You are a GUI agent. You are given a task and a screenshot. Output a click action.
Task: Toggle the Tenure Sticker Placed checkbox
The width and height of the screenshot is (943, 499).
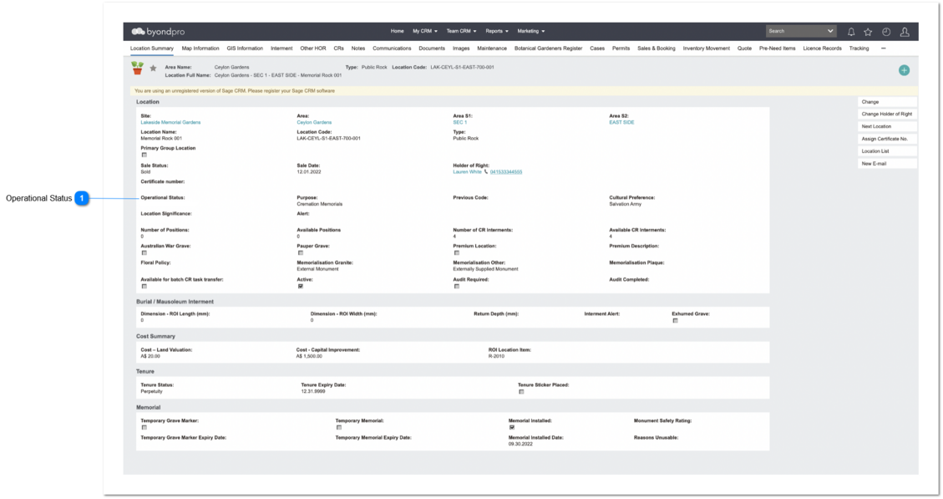click(x=521, y=392)
